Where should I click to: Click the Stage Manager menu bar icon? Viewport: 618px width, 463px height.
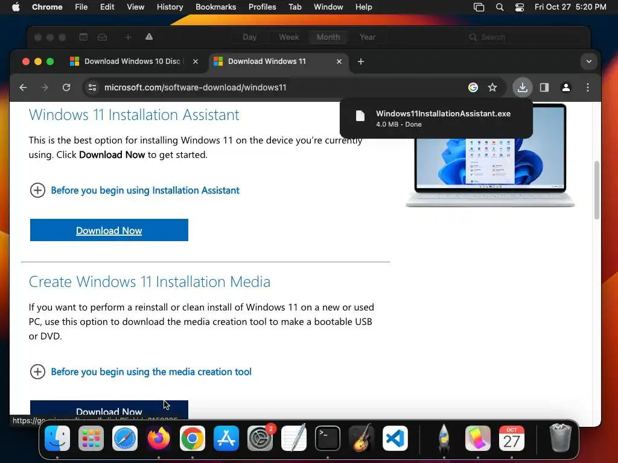point(479,7)
